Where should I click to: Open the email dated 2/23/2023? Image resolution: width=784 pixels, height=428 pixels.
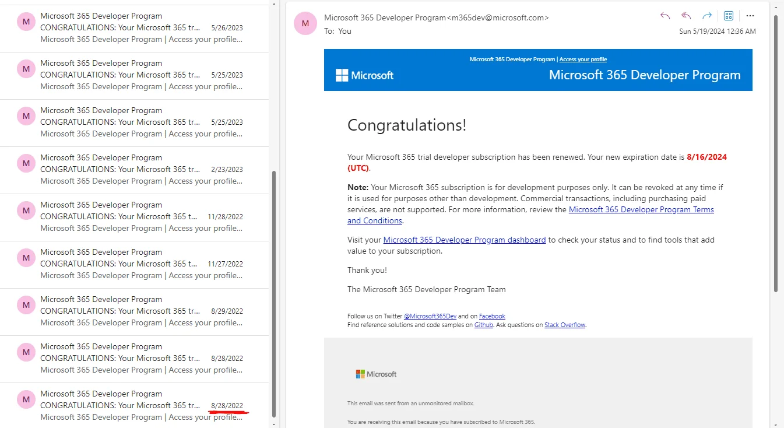[x=134, y=169]
